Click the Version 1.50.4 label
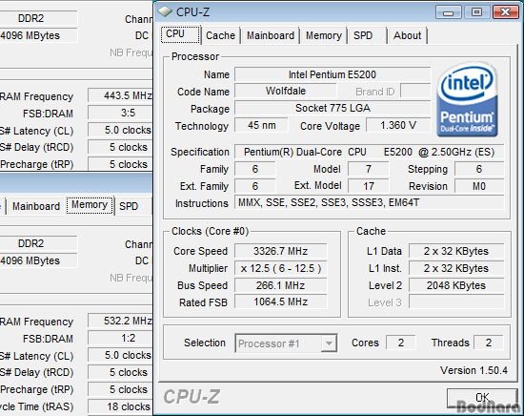 click(x=474, y=370)
